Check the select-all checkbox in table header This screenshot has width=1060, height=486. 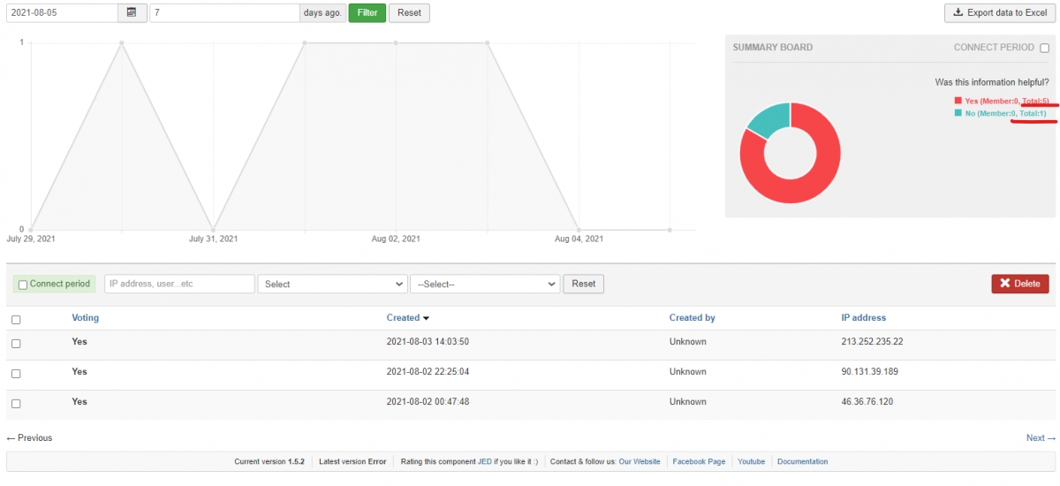(x=16, y=320)
